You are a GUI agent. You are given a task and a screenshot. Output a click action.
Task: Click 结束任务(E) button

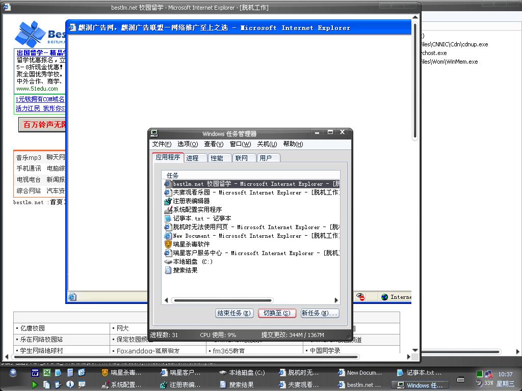[234, 313]
